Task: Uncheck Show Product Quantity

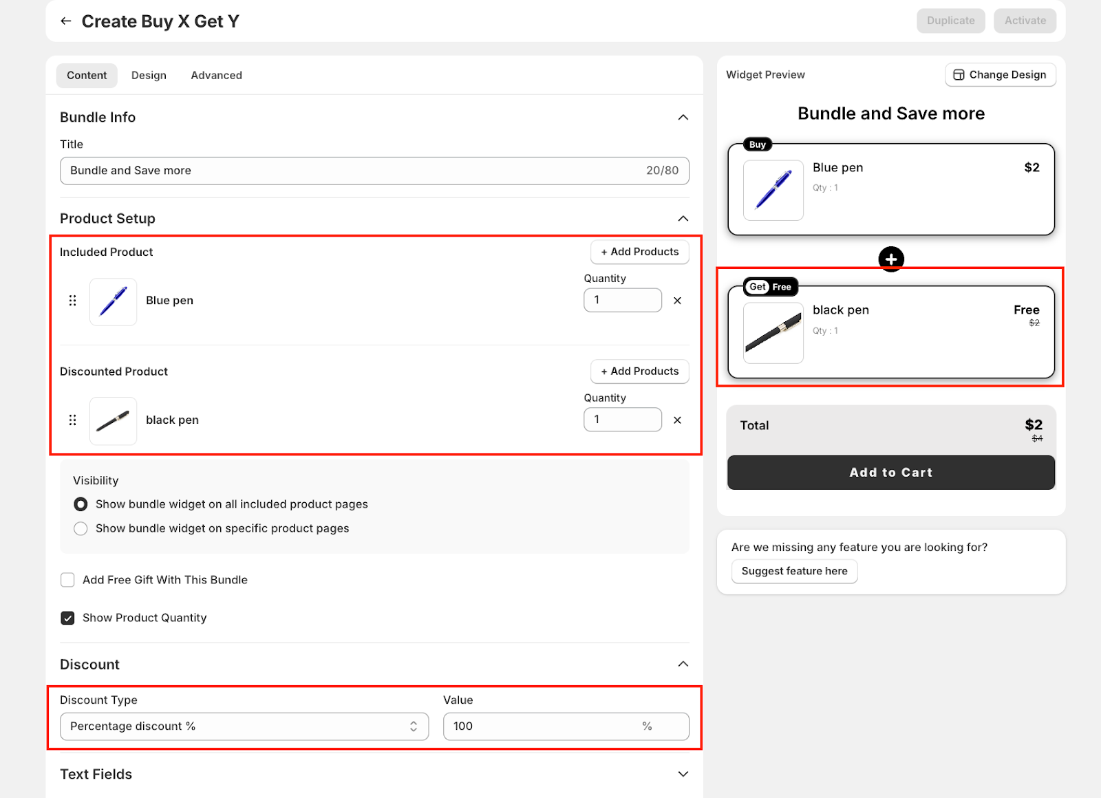Action: pos(67,618)
